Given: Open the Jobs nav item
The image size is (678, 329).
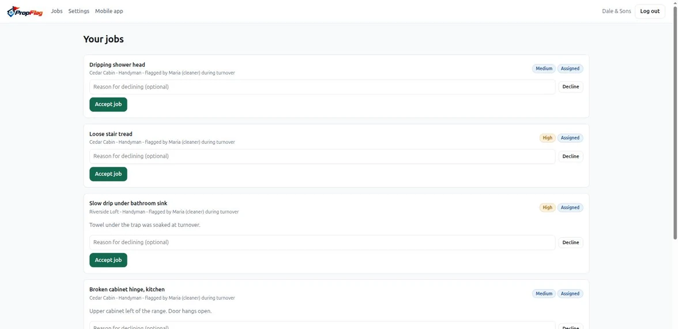Looking at the screenshot, I should [x=56, y=12].
